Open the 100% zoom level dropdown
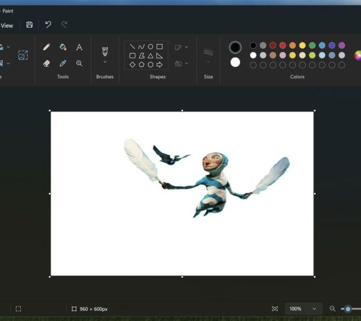The image size is (361, 321). click(x=303, y=309)
